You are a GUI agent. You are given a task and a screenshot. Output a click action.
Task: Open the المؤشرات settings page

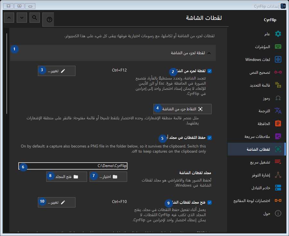click(257, 46)
